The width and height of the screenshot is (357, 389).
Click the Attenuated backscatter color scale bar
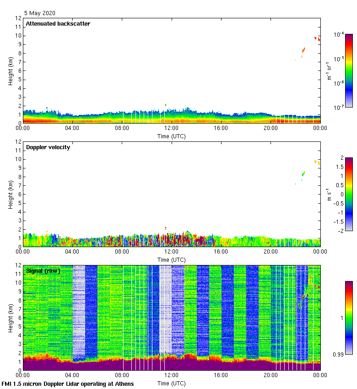coord(349,70)
